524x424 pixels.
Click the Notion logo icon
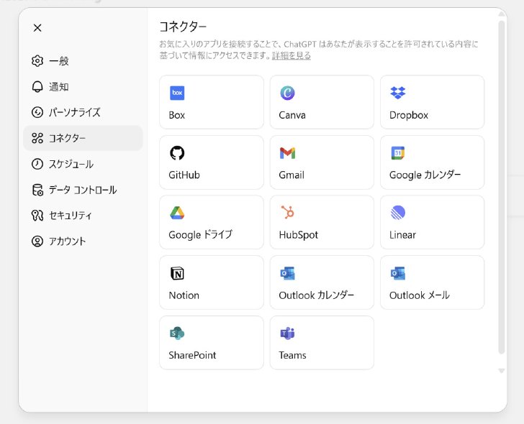point(177,273)
